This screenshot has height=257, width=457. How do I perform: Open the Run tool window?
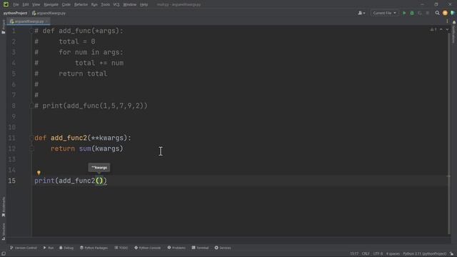click(x=49, y=248)
